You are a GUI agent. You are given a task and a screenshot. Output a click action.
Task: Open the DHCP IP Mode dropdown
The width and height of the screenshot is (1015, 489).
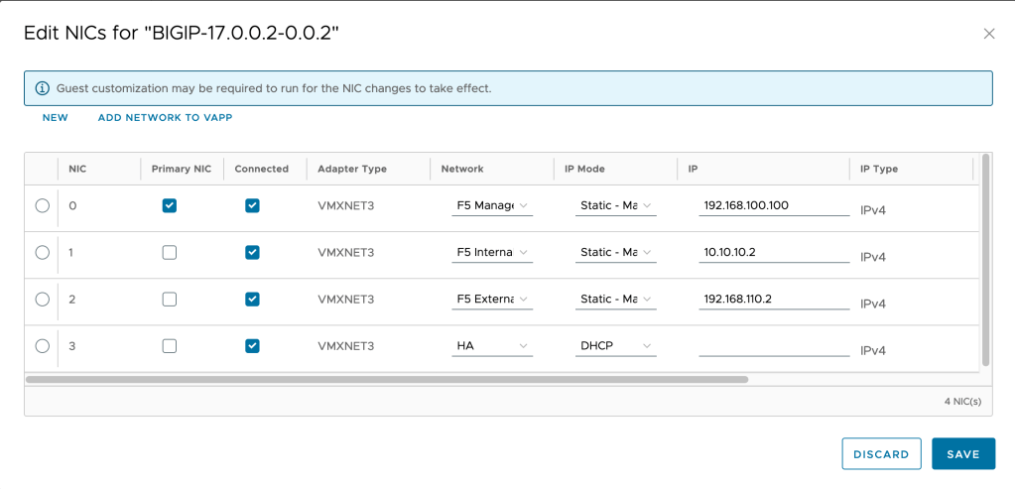(617, 347)
